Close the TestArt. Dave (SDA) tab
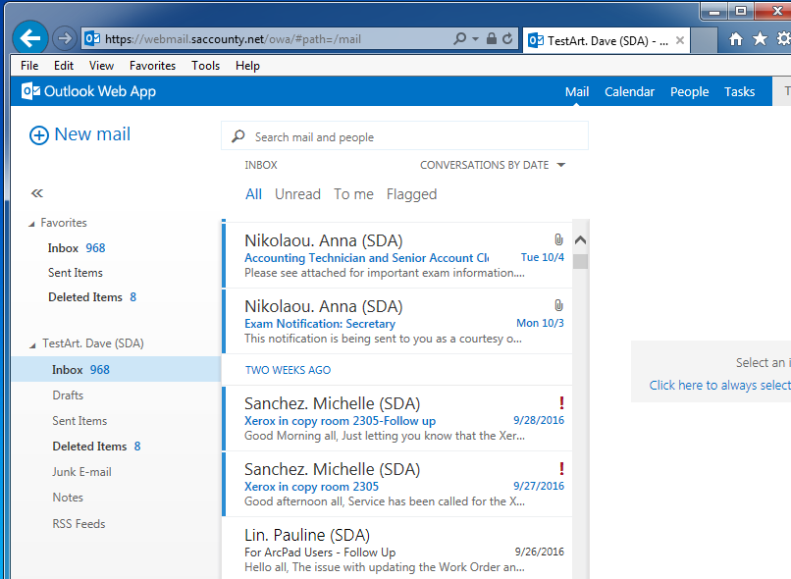791x579 pixels. tap(680, 40)
